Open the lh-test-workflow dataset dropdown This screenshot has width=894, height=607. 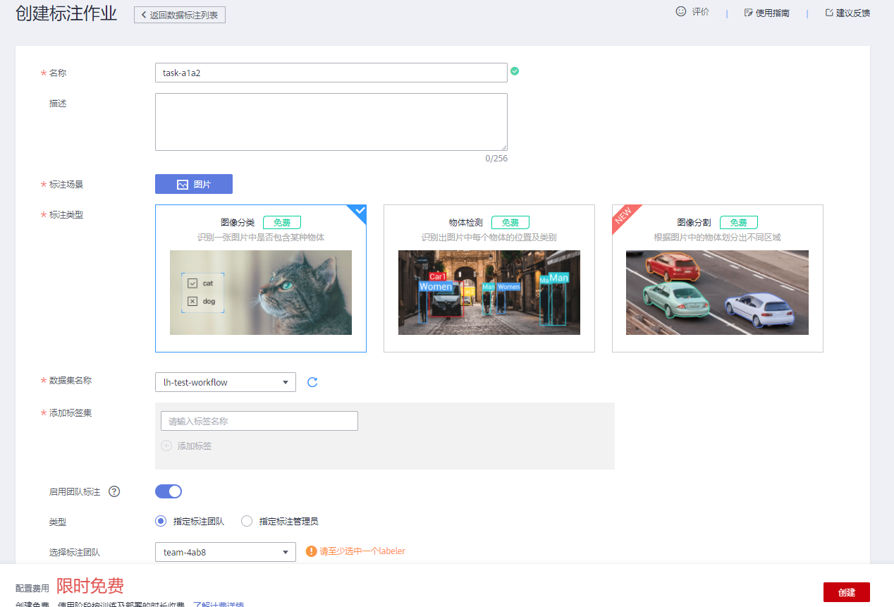click(226, 382)
